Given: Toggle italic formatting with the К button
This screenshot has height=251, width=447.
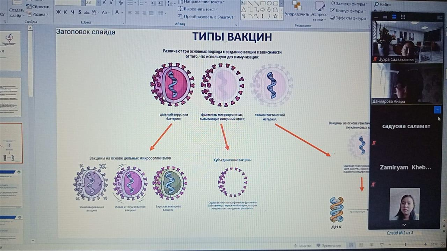Looking at the screenshot, I should (66, 12).
